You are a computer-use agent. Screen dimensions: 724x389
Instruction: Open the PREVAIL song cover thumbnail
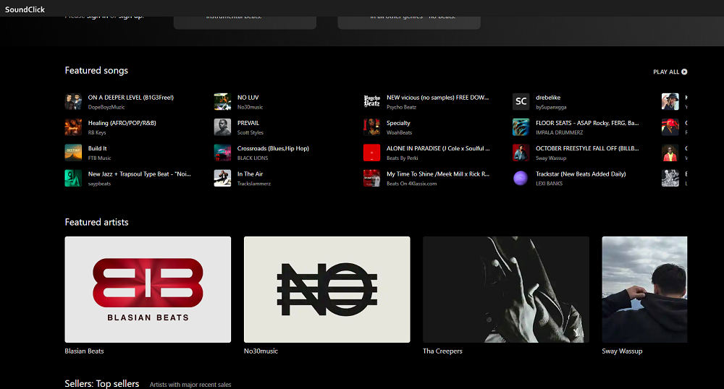pyautogui.click(x=222, y=127)
